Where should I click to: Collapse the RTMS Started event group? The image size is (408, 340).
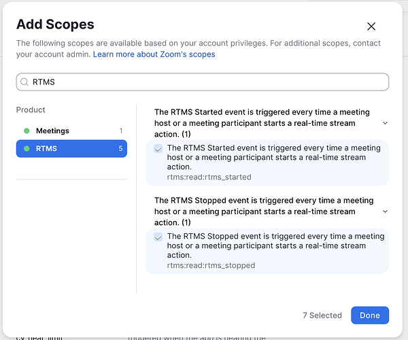[386, 123]
